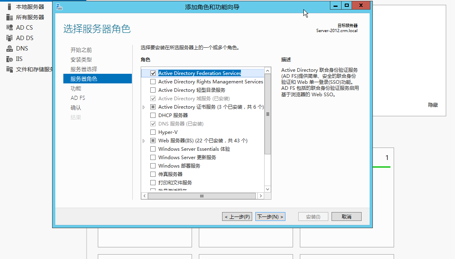455x259 pixels.
Task: Maximize the wizard window
Action: point(346,5)
